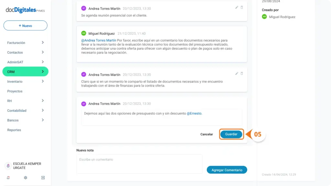Expand the AdminSAT chevron

coord(43,62)
